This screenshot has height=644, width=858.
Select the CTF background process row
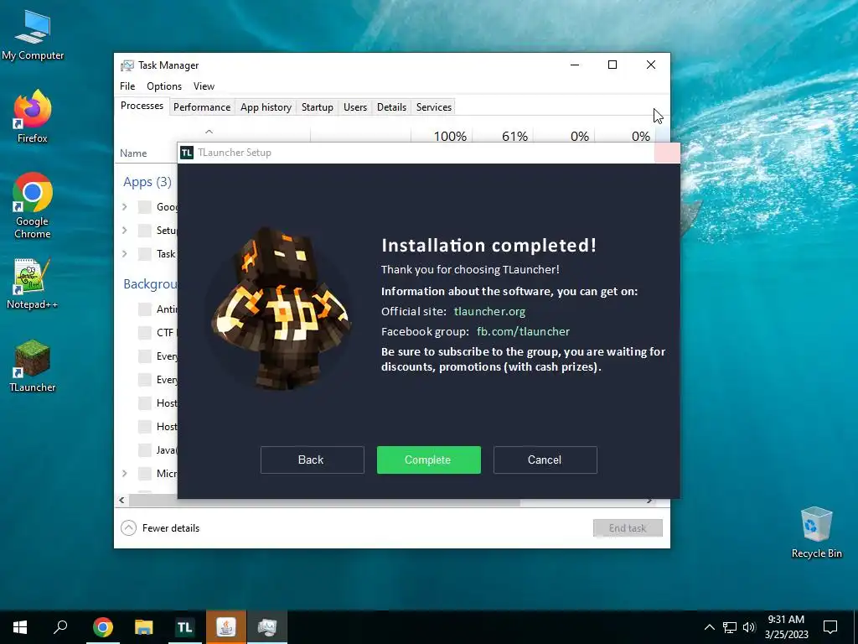click(x=147, y=333)
